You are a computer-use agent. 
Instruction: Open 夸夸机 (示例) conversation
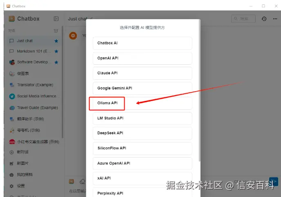[33, 130]
